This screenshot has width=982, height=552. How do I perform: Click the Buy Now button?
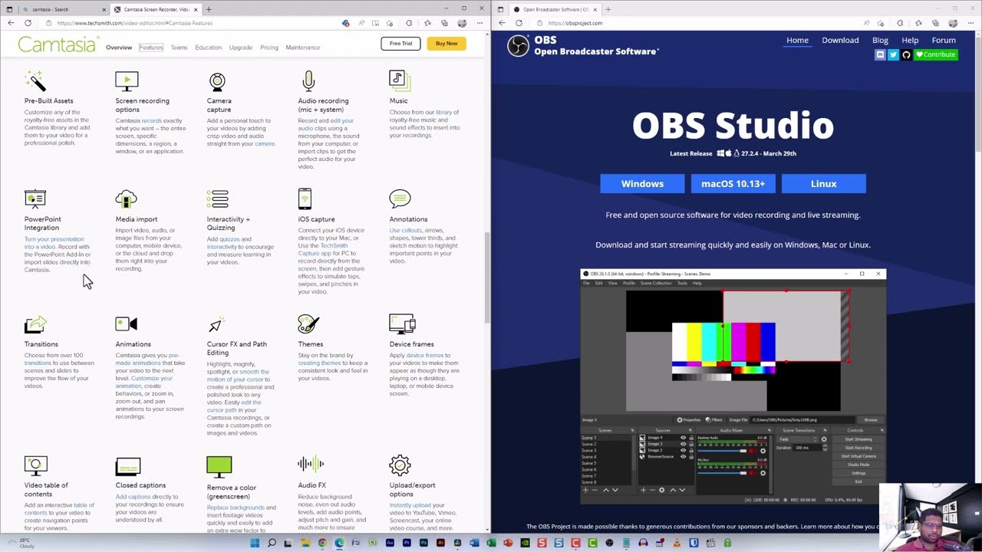(x=446, y=44)
